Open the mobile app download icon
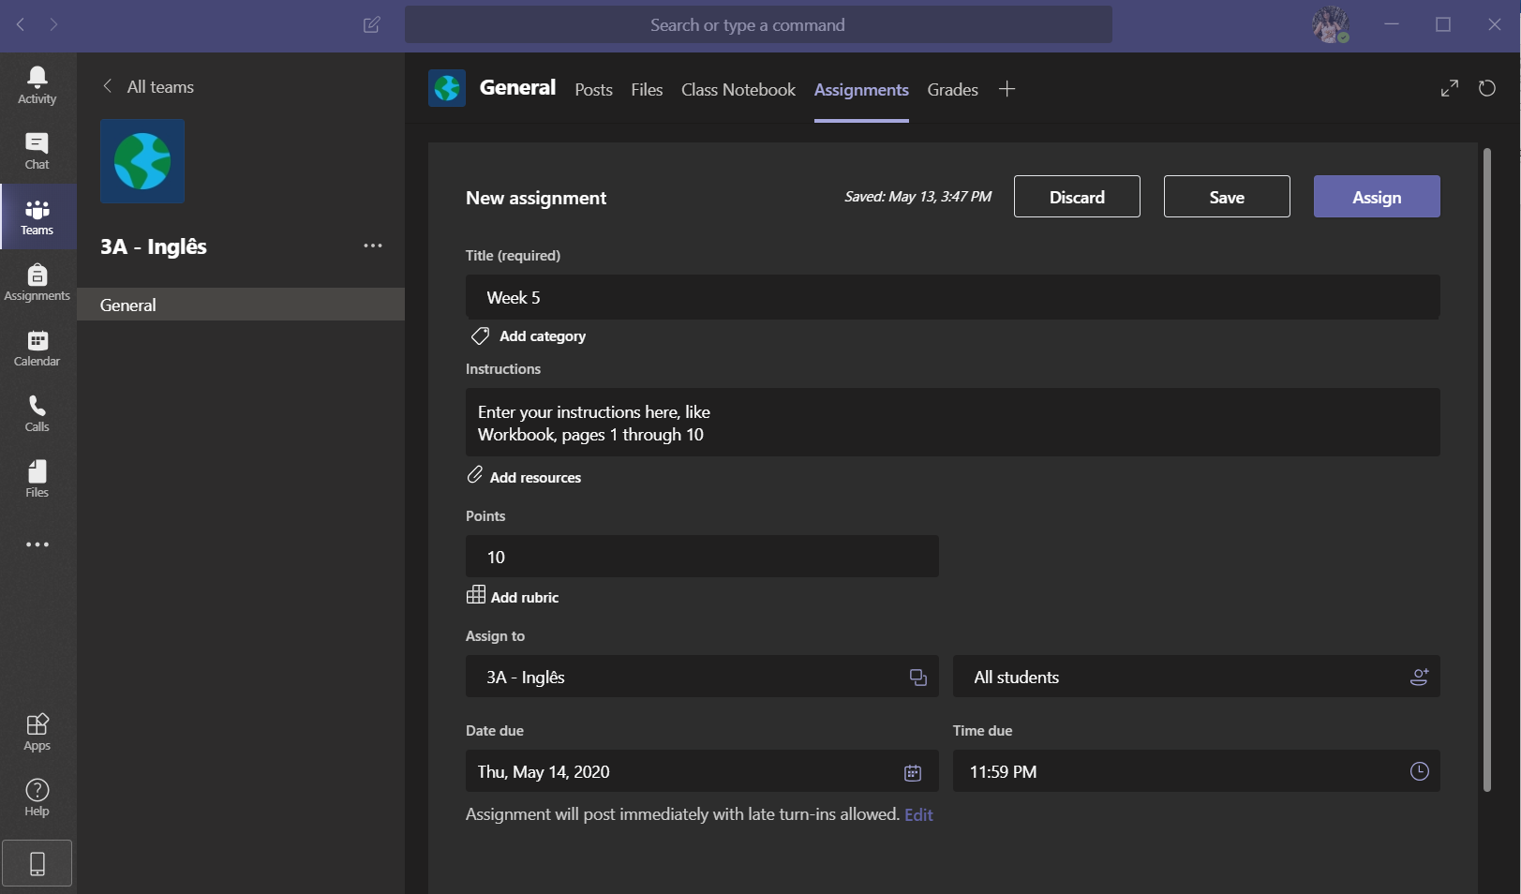 (37, 863)
